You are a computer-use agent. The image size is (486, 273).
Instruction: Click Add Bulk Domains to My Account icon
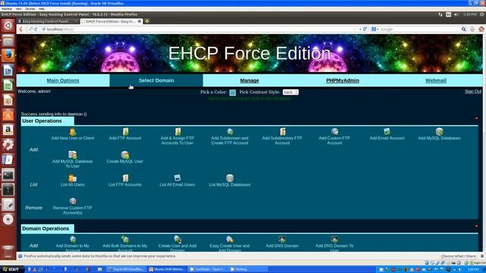(125, 240)
